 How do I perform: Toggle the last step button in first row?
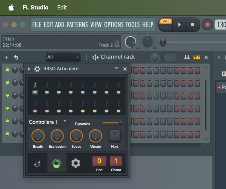click(197, 70)
